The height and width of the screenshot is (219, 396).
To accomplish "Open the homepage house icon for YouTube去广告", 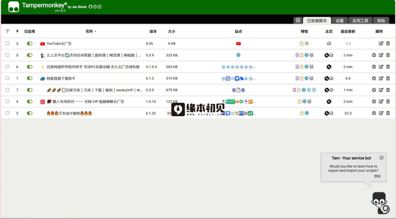I will (329, 43).
